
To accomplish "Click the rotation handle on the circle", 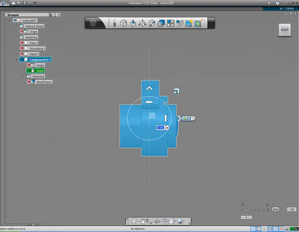I will click(164, 103).
